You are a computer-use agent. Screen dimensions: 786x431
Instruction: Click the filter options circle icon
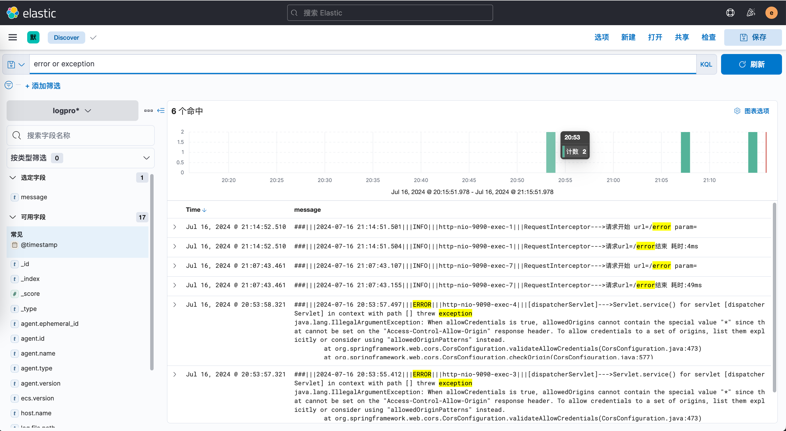(x=9, y=85)
